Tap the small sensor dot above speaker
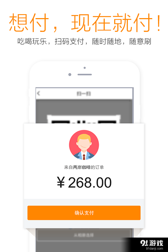 [85, 68]
